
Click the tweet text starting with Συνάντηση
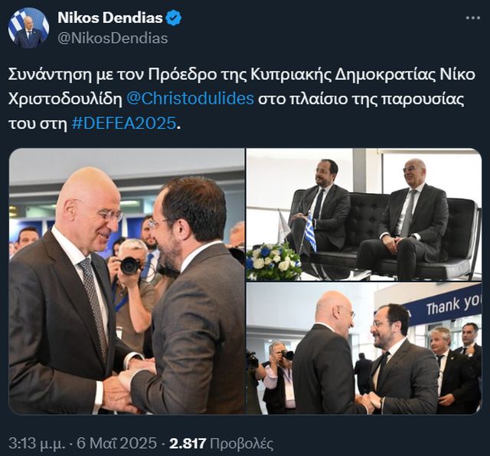pyautogui.click(x=242, y=99)
